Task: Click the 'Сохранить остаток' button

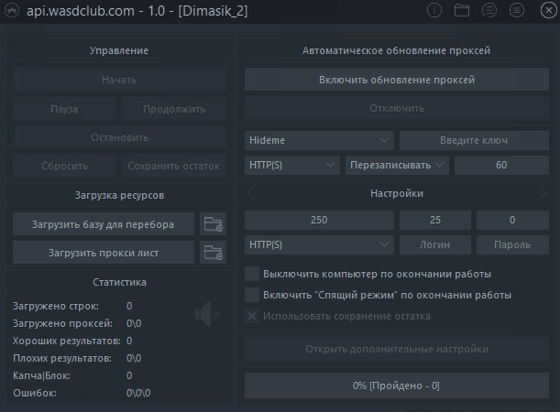Action: tap(174, 166)
